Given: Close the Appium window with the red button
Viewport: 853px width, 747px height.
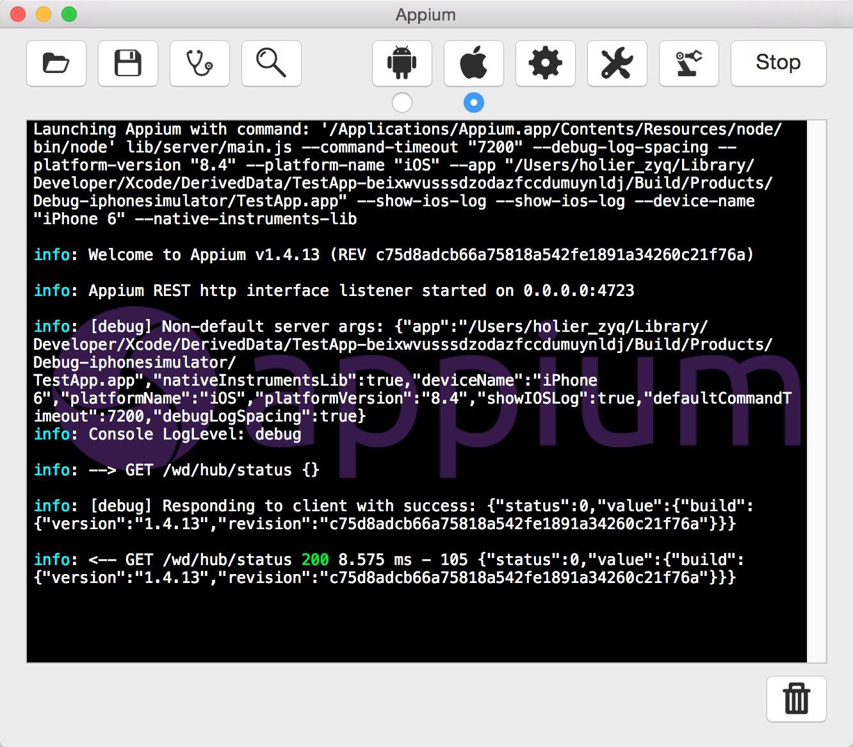Looking at the screenshot, I should (18, 14).
